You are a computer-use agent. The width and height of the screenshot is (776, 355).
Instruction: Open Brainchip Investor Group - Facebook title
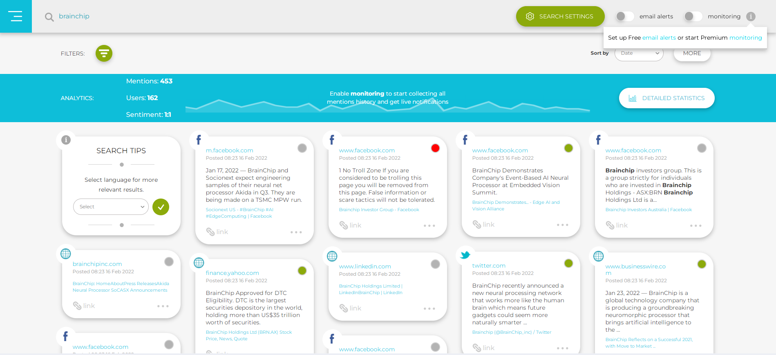pyautogui.click(x=379, y=210)
